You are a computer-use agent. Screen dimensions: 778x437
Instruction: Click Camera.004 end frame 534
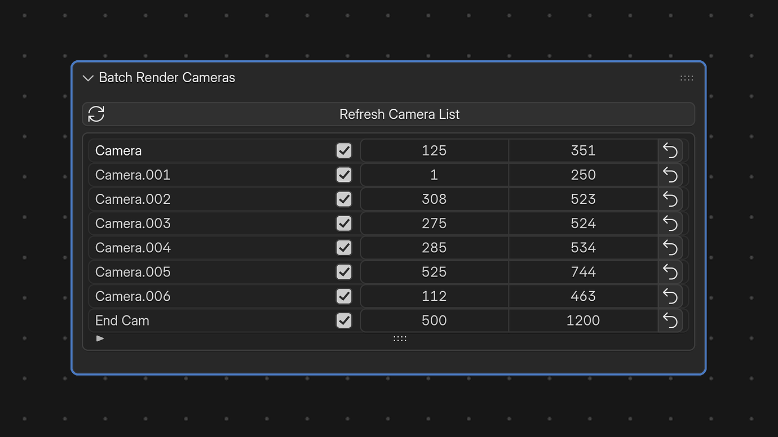(583, 248)
